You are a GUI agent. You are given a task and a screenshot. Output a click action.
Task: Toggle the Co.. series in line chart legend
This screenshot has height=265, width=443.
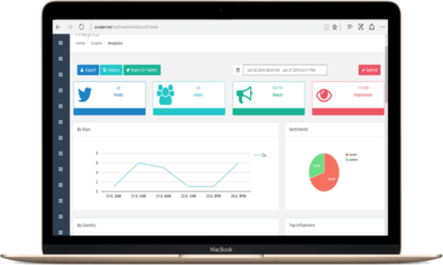(x=261, y=155)
